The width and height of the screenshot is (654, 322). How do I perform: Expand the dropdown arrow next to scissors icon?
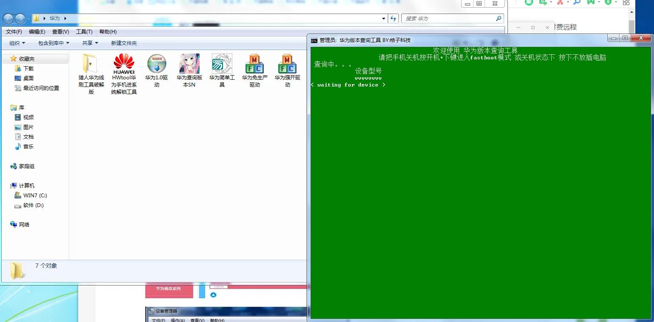click(x=568, y=2)
